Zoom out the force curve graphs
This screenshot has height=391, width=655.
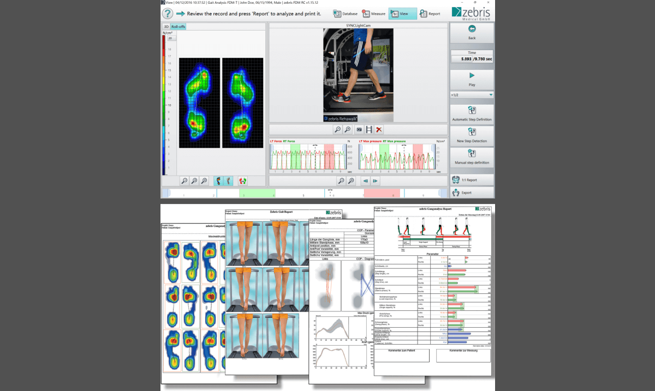click(x=341, y=181)
